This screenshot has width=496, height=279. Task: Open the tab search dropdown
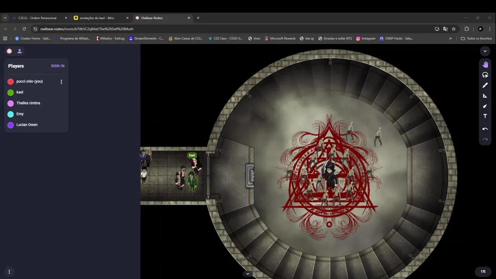pos(5,18)
